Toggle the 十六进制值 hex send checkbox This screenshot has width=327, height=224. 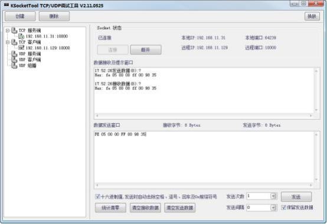97,196
